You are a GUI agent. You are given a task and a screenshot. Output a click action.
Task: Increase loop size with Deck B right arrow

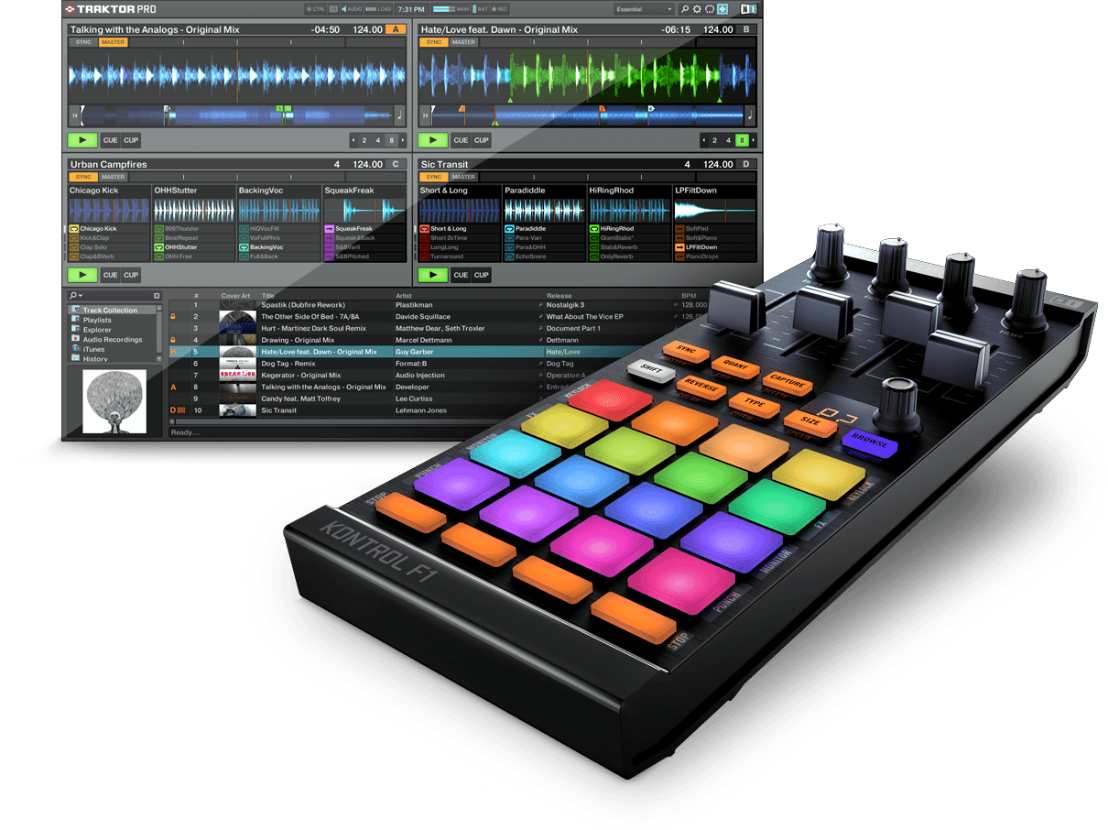(x=754, y=140)
